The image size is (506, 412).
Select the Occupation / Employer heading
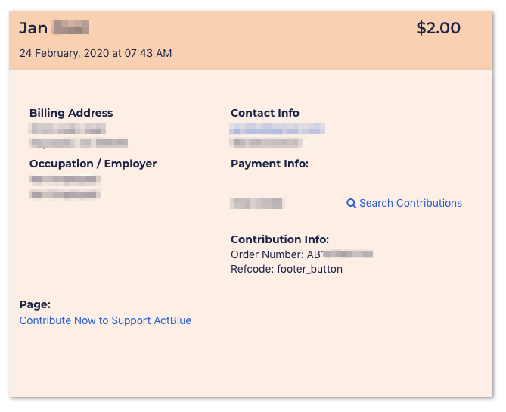[93, 164]
